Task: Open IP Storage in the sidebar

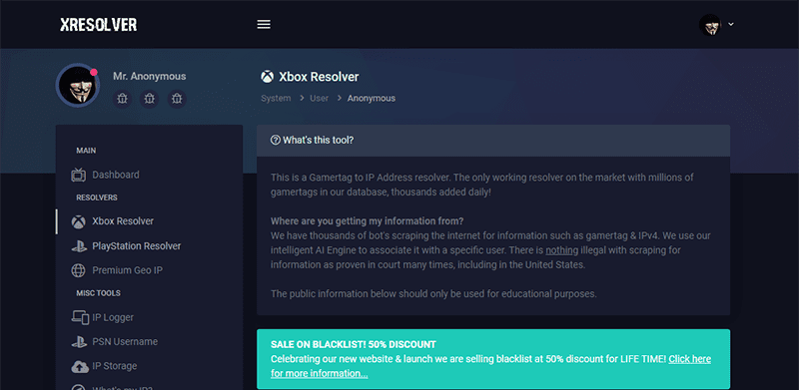Action: (x=114, y=366)
